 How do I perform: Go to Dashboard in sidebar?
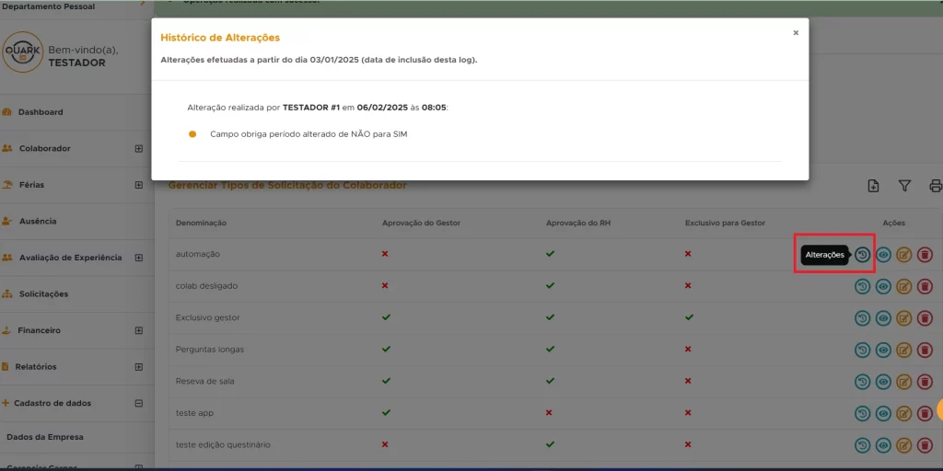click(x=41, y=112)
